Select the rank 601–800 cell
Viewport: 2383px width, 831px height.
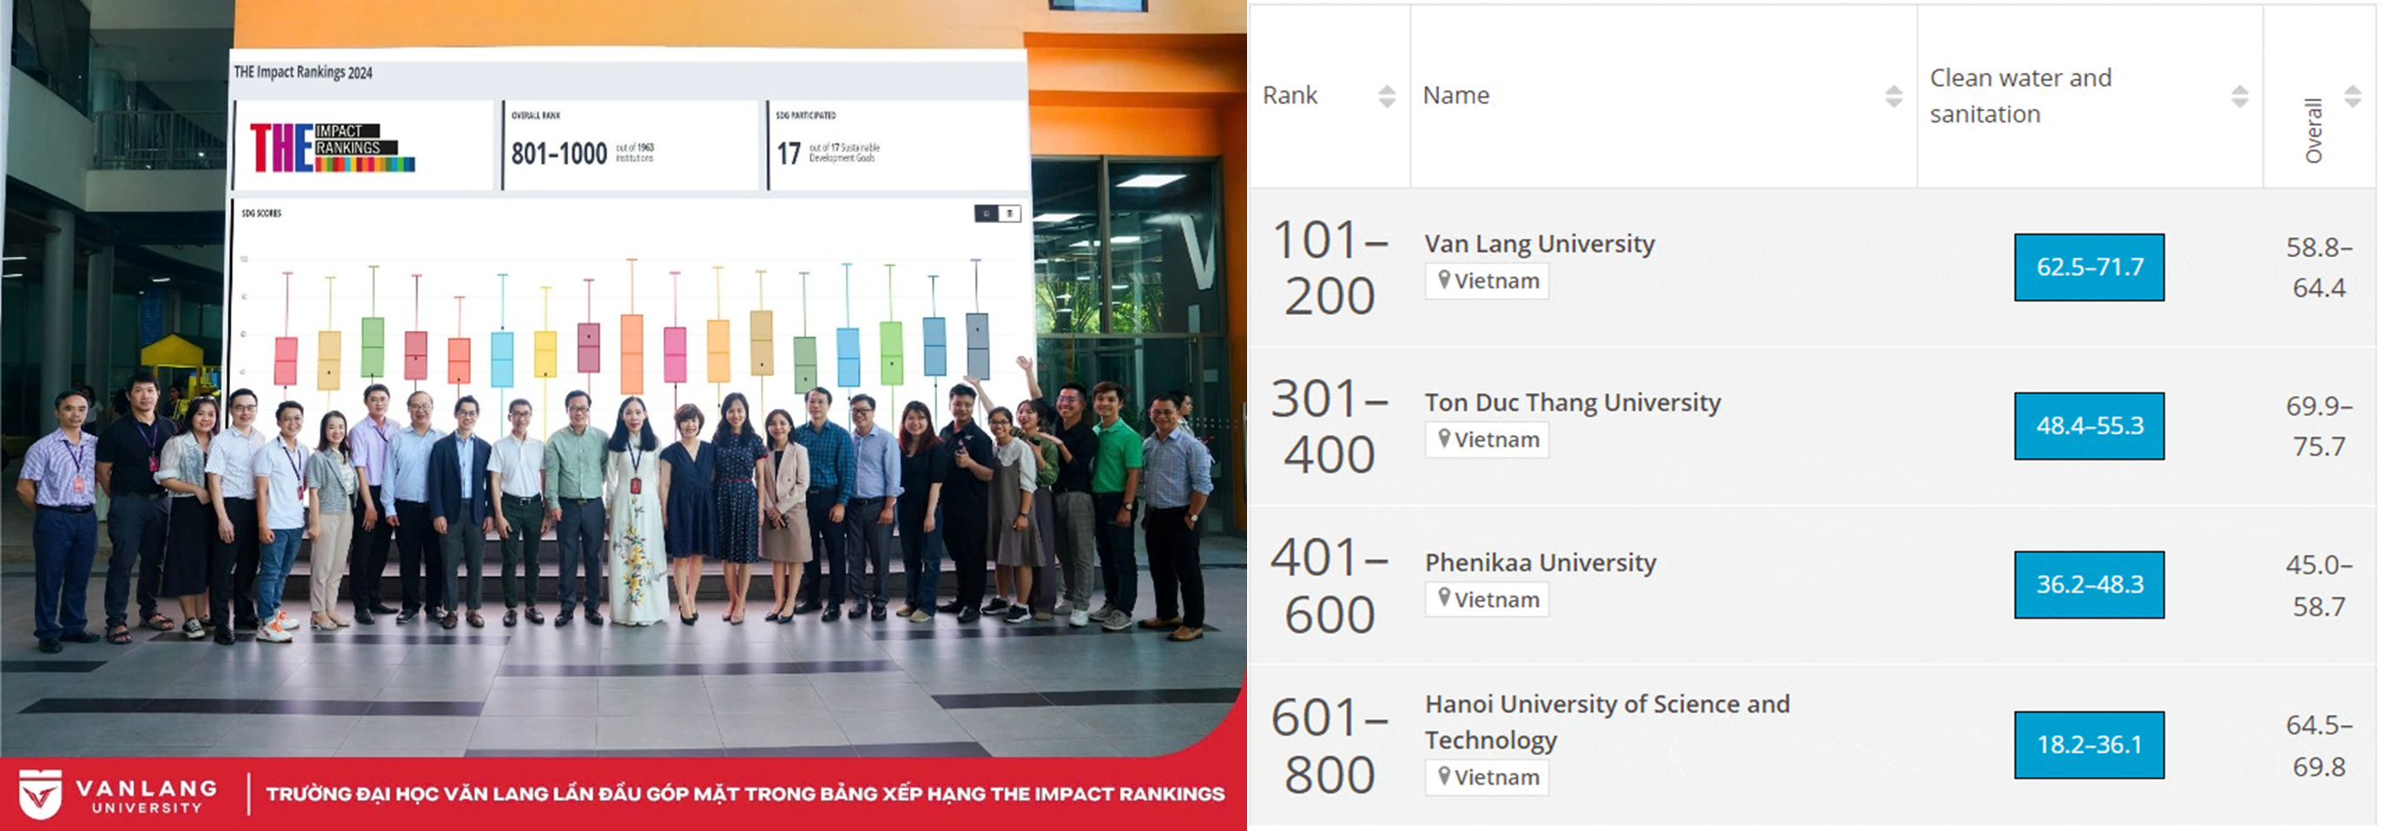1330,746
